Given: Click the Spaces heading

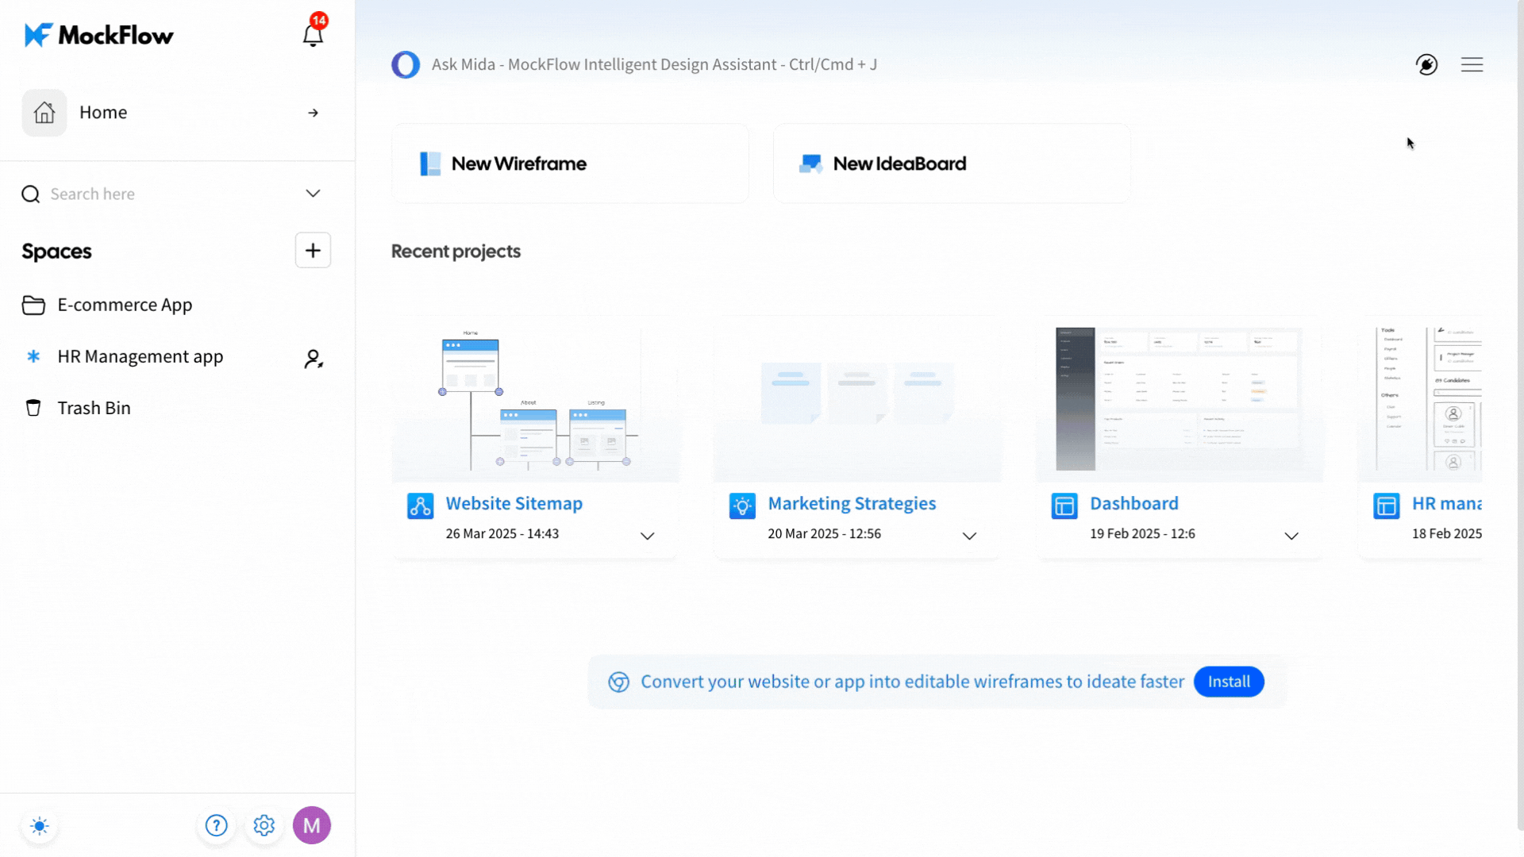Looking at the screenshot, I should pyautogui.click(x=56, y=252).
